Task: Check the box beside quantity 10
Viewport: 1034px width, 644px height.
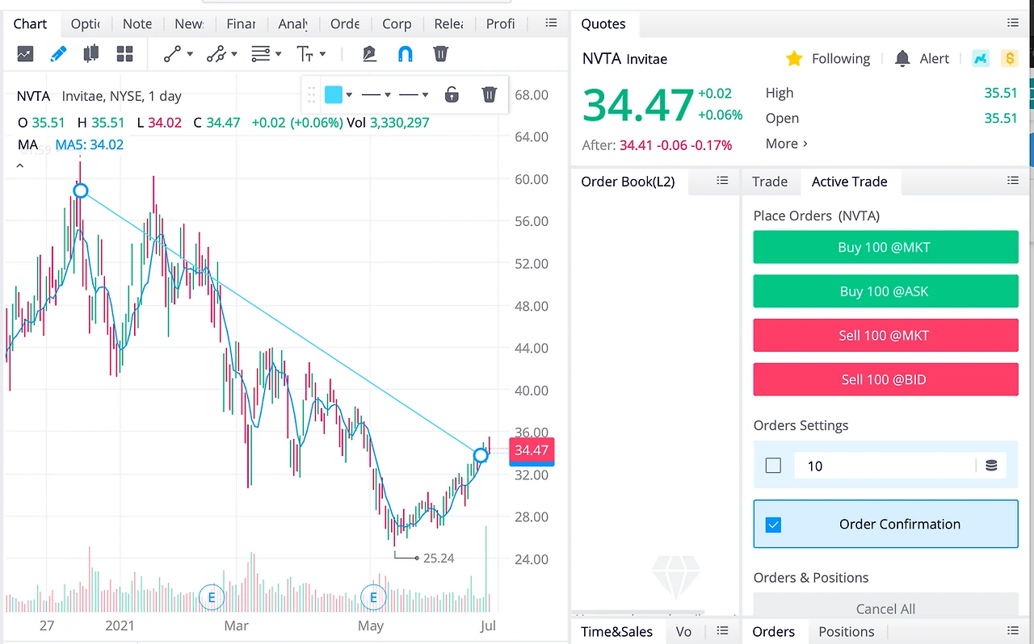Action: (x=773, y=466)
